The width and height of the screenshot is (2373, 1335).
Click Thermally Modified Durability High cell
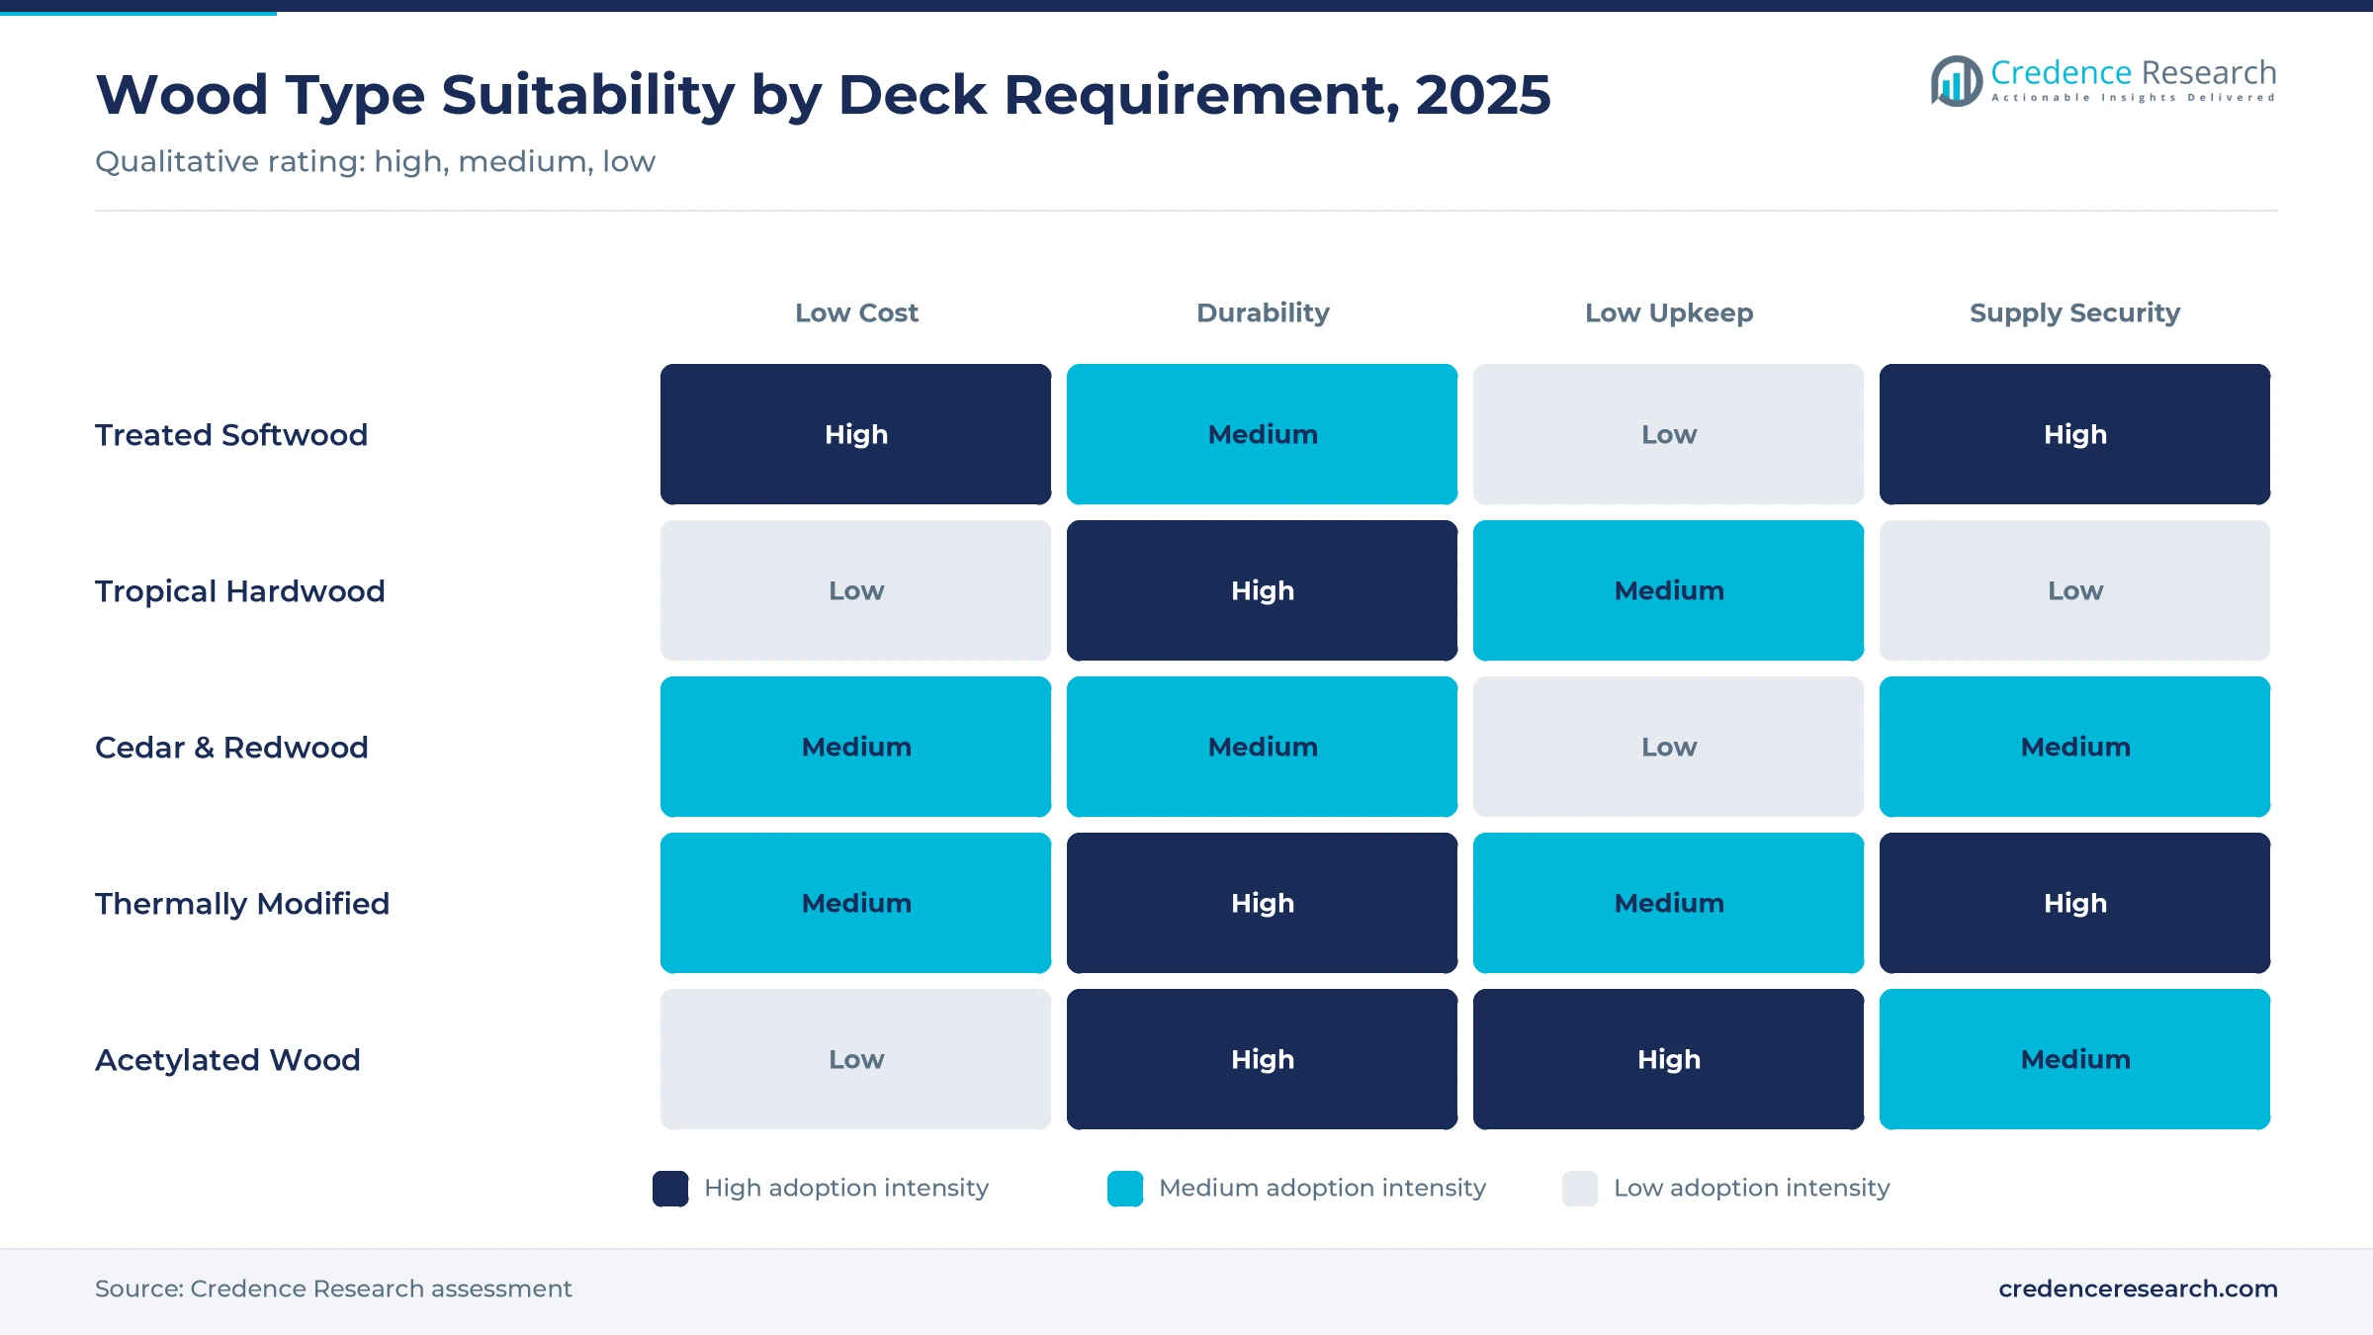(x=1263, y=903)
